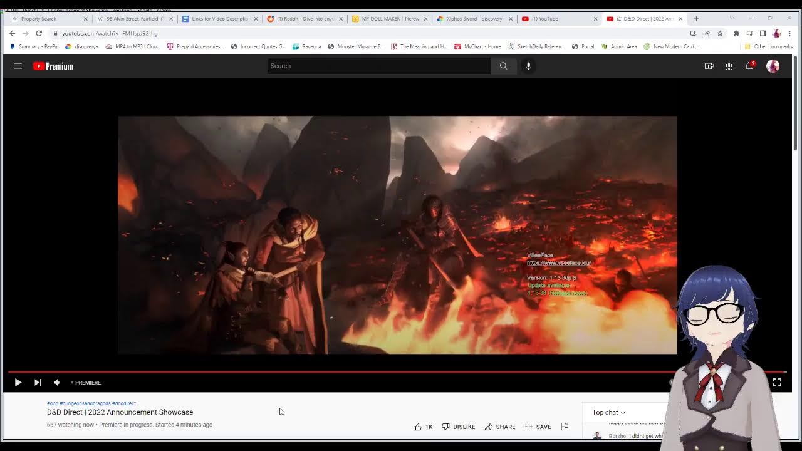Close the Property Search tab
802x451 pixels.
(x=86, y=19)
